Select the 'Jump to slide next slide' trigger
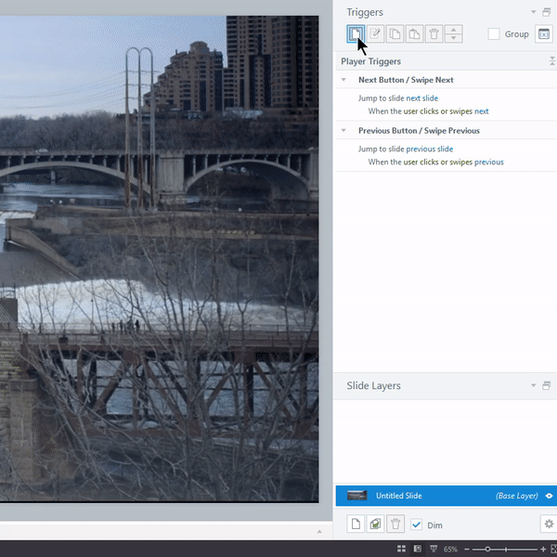 (447, 105)
